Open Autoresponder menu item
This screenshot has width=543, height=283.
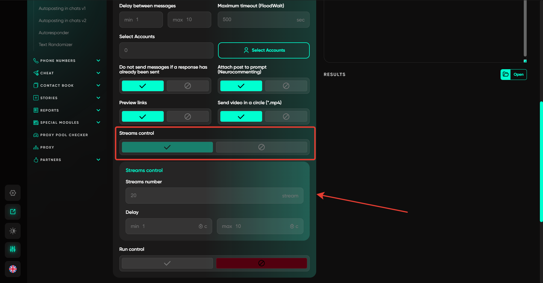pyautogui.click(x=54, y=33)
